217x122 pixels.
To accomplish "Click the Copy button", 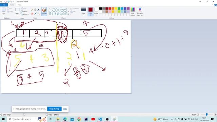I will [10, 12].
